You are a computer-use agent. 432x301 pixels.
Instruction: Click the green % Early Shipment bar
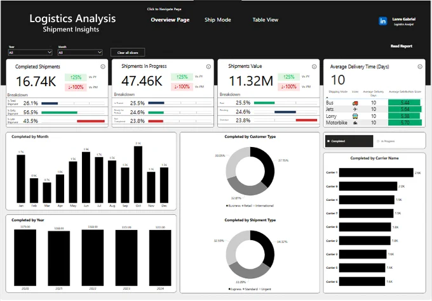(x=59, y=112)
